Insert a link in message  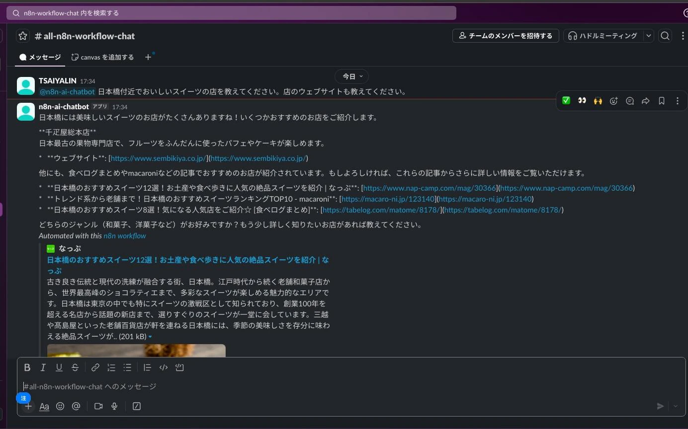[x=95, y=367]
